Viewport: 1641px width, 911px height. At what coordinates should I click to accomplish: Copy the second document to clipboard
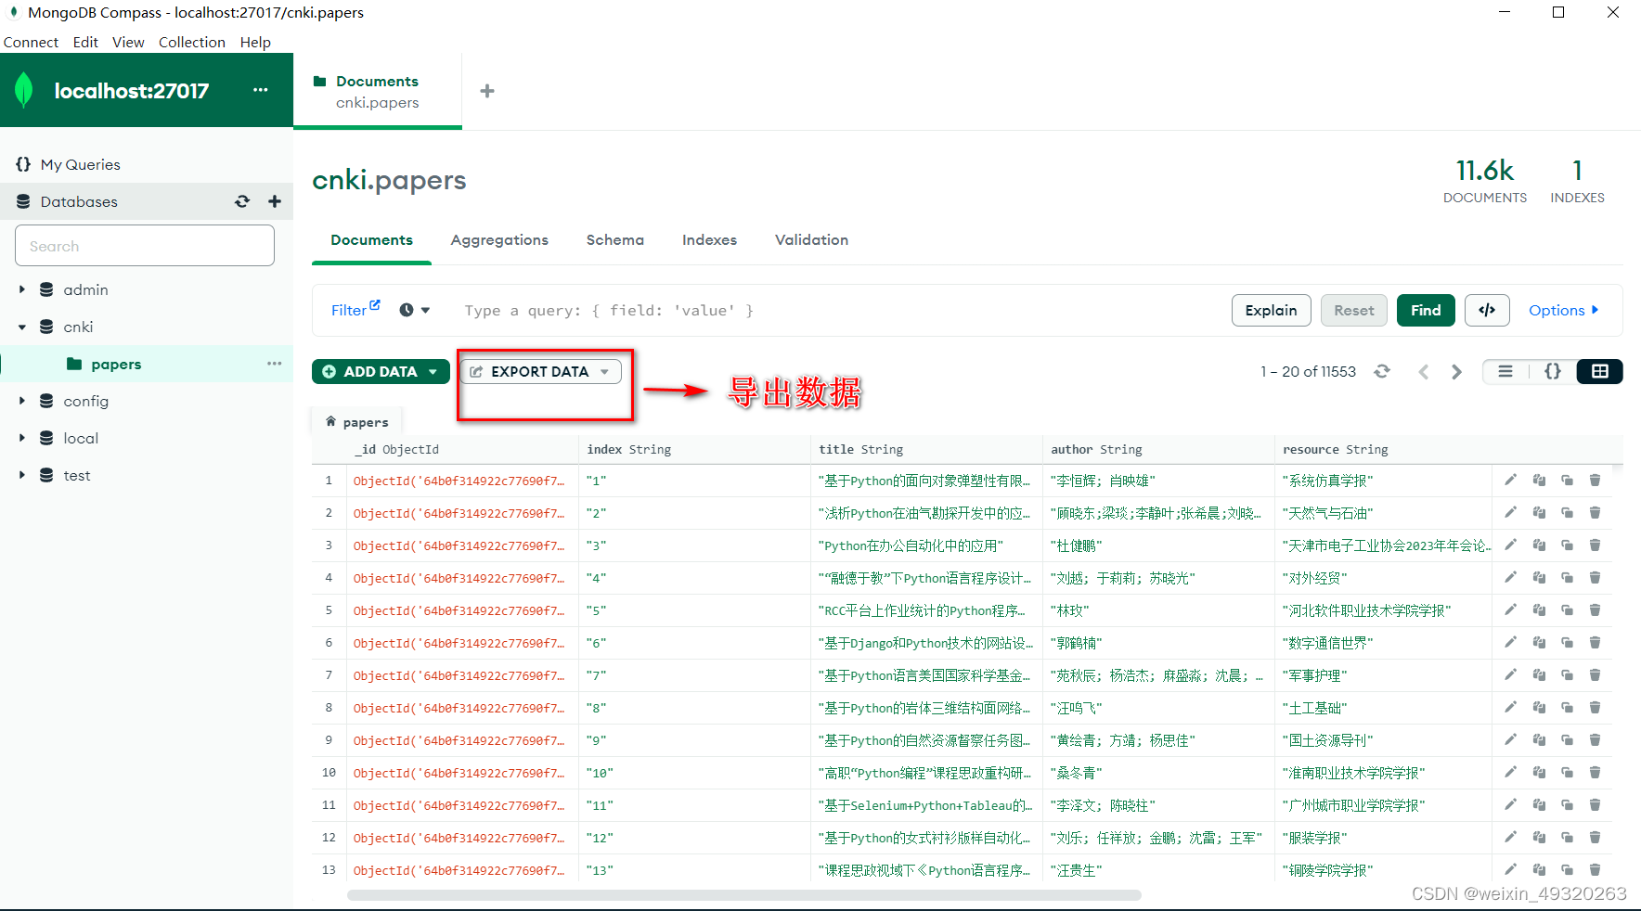tap(1541, 513)
